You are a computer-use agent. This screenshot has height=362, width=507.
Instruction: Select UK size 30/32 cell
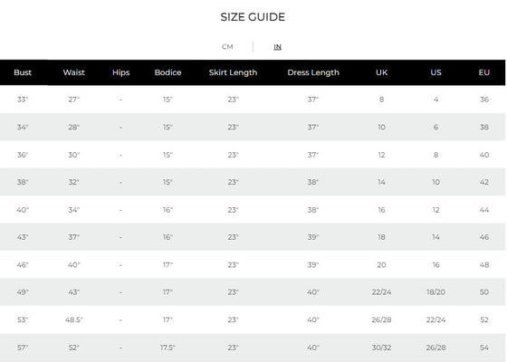click(381, 348)
